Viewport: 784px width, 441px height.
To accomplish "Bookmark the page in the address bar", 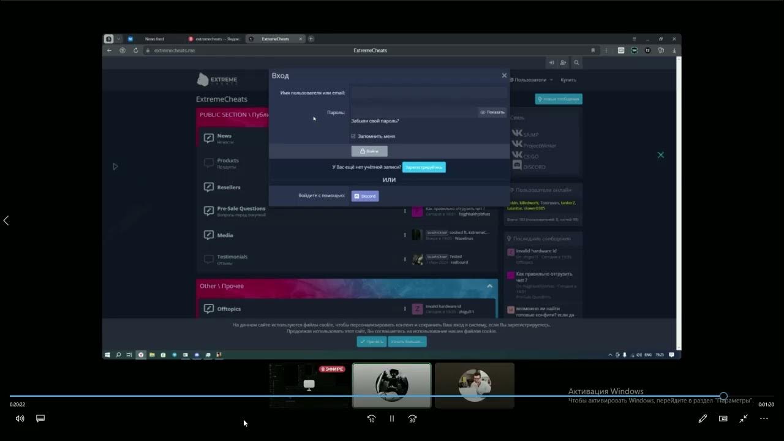I will [x=593, y=50].
